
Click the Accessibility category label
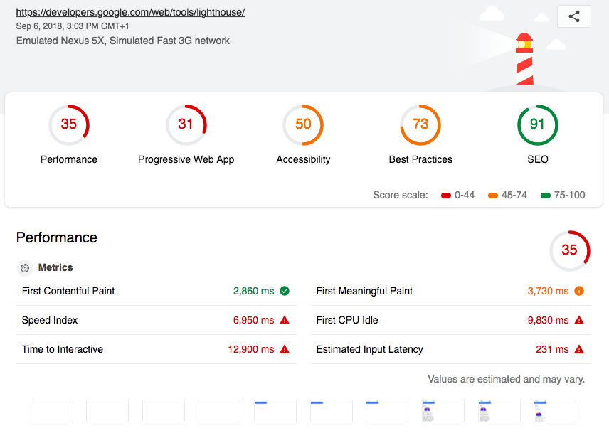click(303, 159)
